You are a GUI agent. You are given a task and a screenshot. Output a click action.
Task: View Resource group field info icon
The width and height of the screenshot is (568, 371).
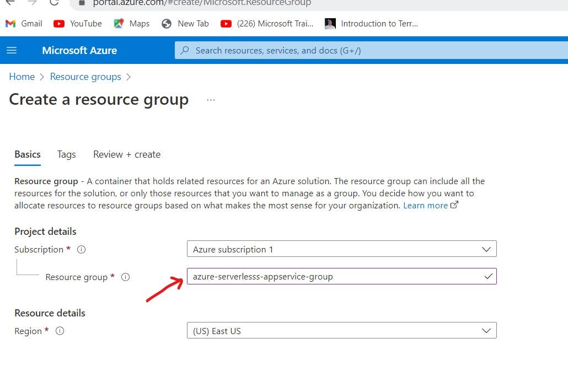125,277
